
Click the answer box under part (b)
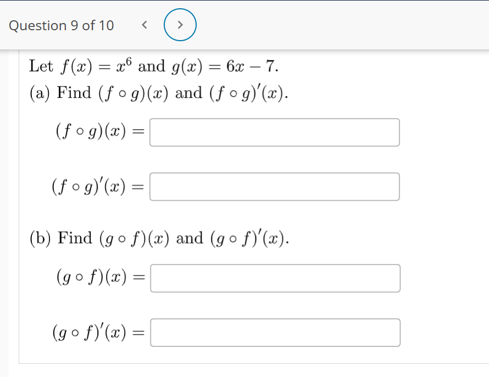point(276,278)
